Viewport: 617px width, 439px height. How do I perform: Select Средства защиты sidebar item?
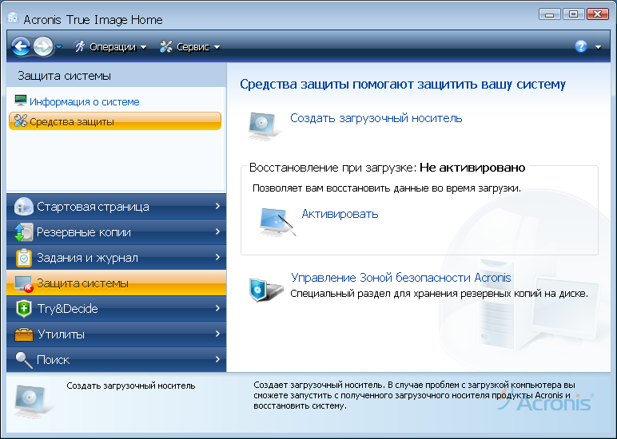pyautogui.click(x=71, y=121)
